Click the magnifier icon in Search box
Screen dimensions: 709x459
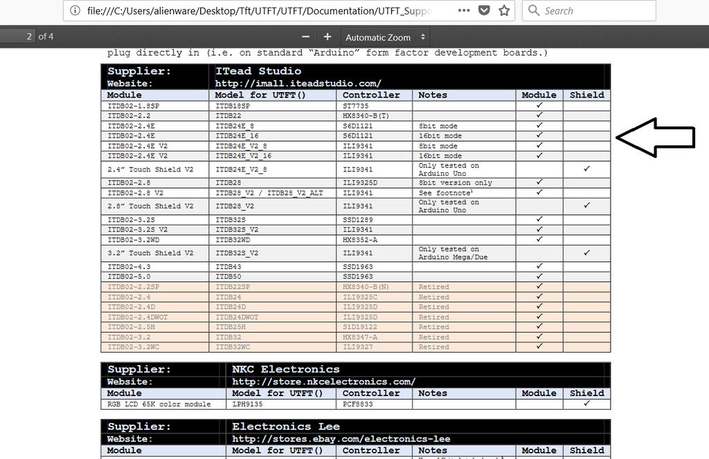click(534, 10)
